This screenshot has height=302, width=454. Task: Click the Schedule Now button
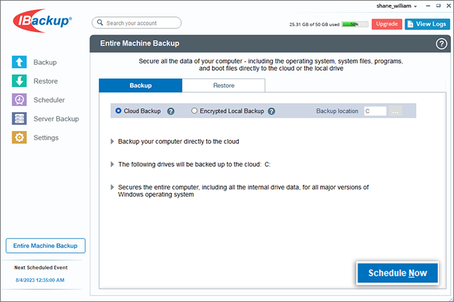pos(398,273)
